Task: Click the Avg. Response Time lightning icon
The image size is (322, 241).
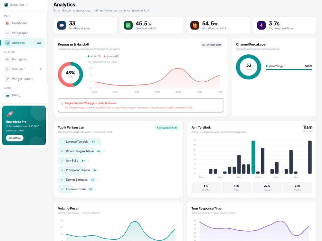Action: click(261, 25)
